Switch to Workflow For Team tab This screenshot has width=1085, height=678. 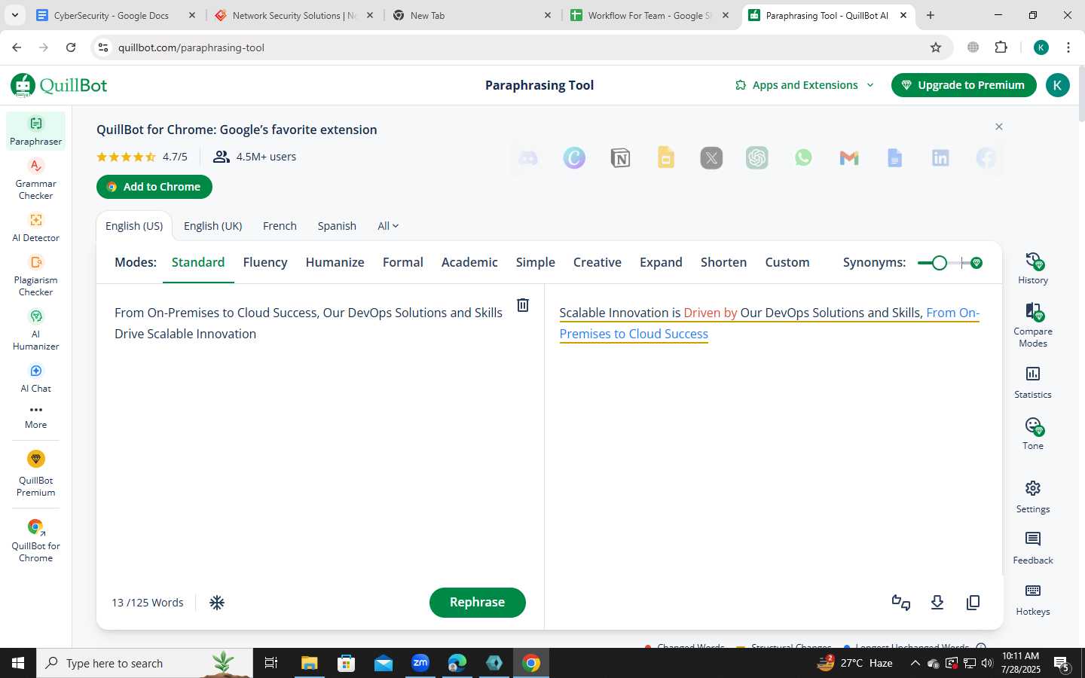click(x=649, y=15)
